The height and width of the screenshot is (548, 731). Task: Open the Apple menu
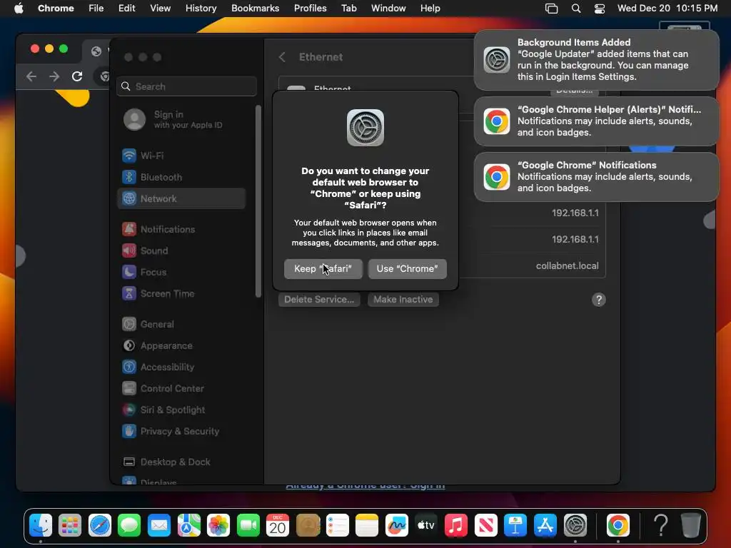pos(19,9)
